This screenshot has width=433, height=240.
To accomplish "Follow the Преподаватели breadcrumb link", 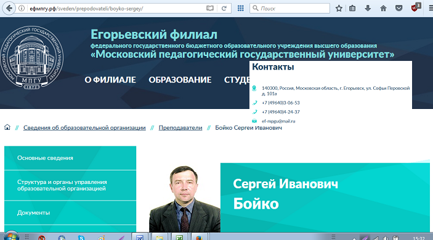I will 180,128.
